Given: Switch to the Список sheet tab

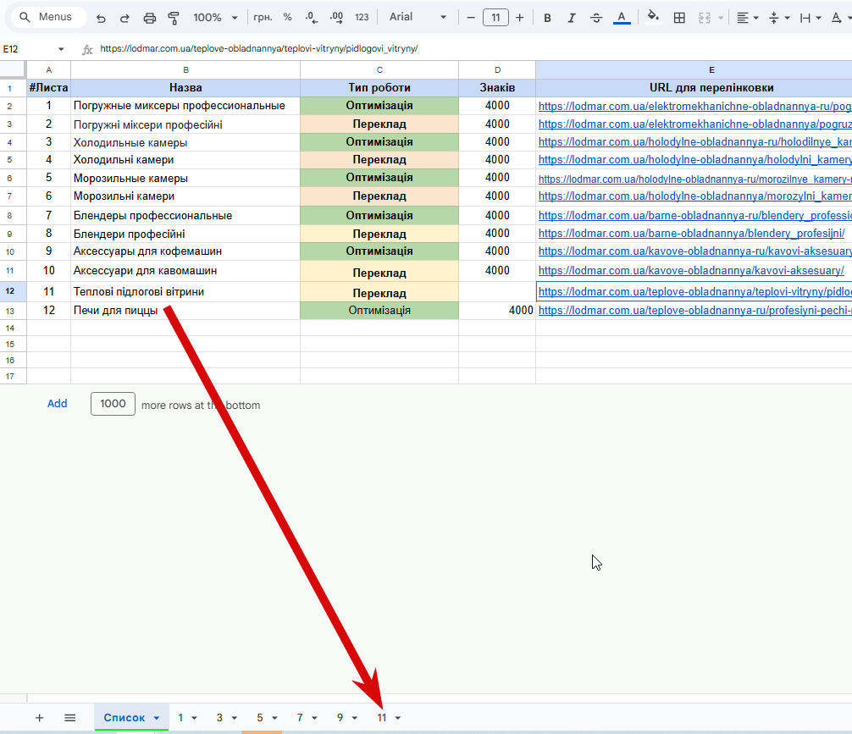Looking at the screenshot, I should tap(124, 718).
